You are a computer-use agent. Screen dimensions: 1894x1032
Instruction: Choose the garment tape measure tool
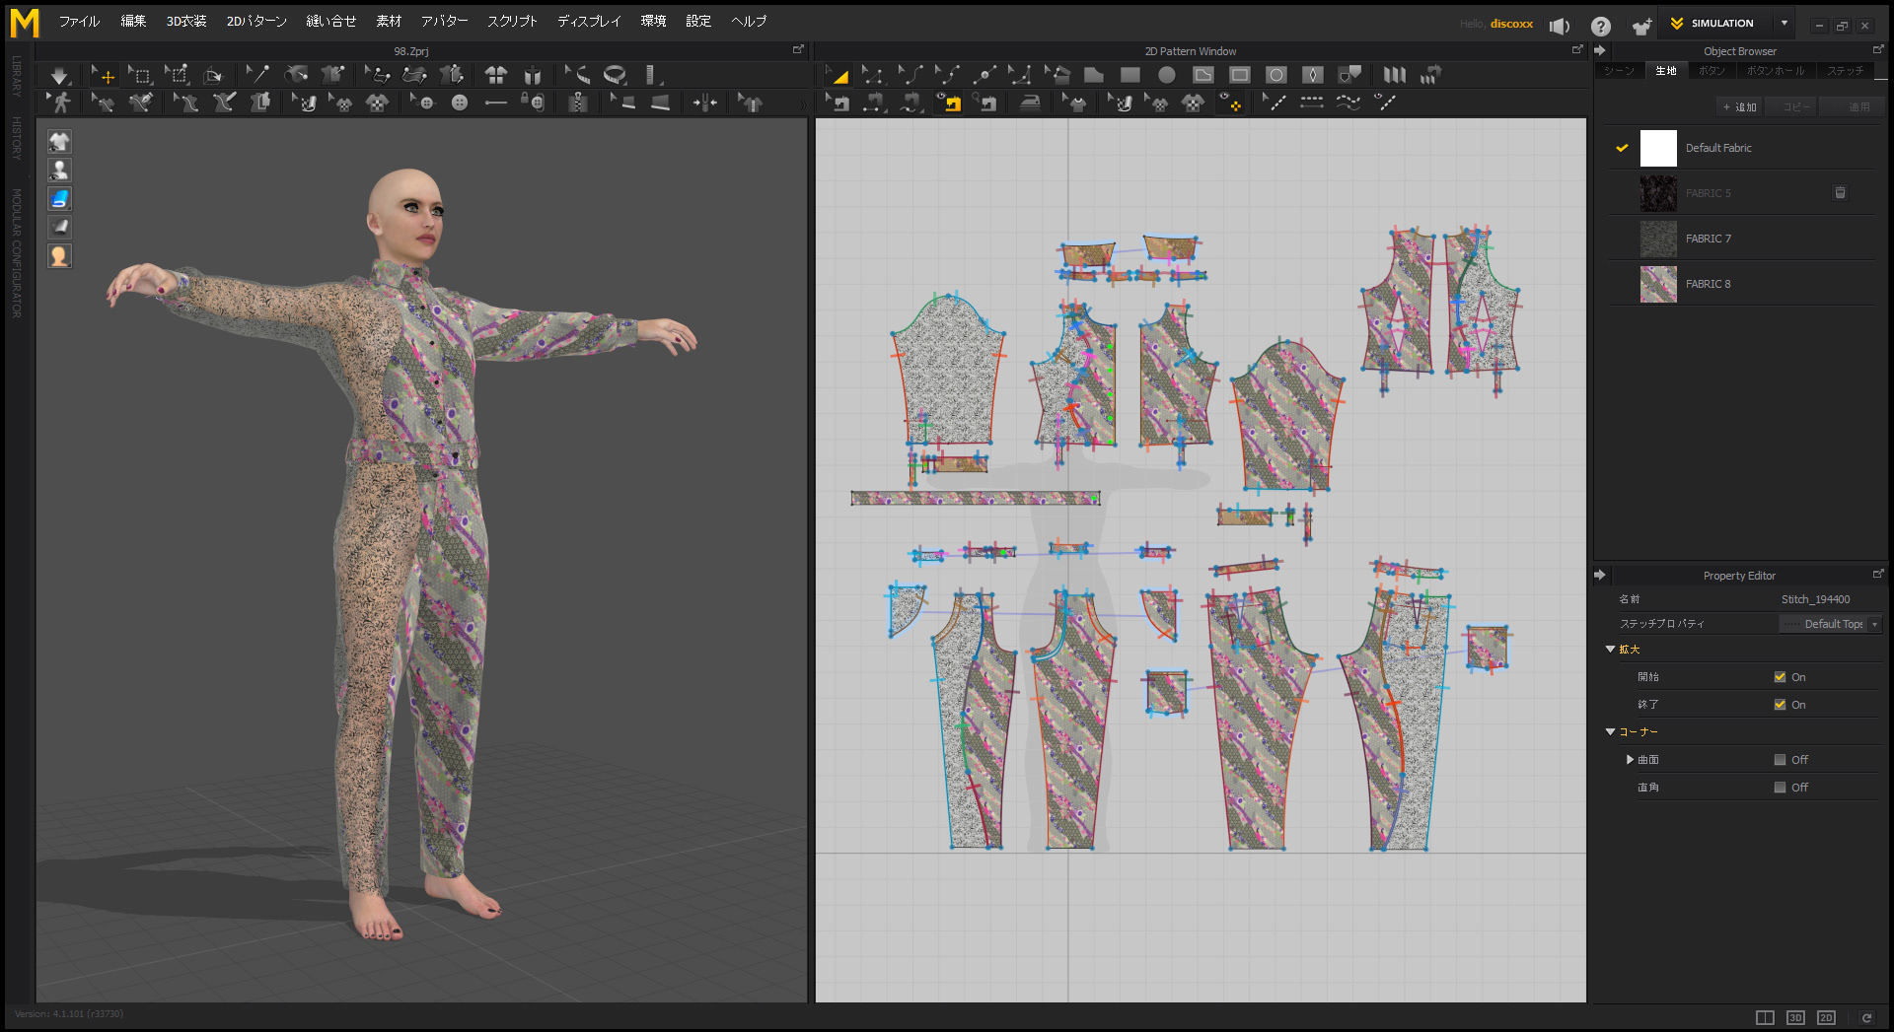tap(615, 75)
